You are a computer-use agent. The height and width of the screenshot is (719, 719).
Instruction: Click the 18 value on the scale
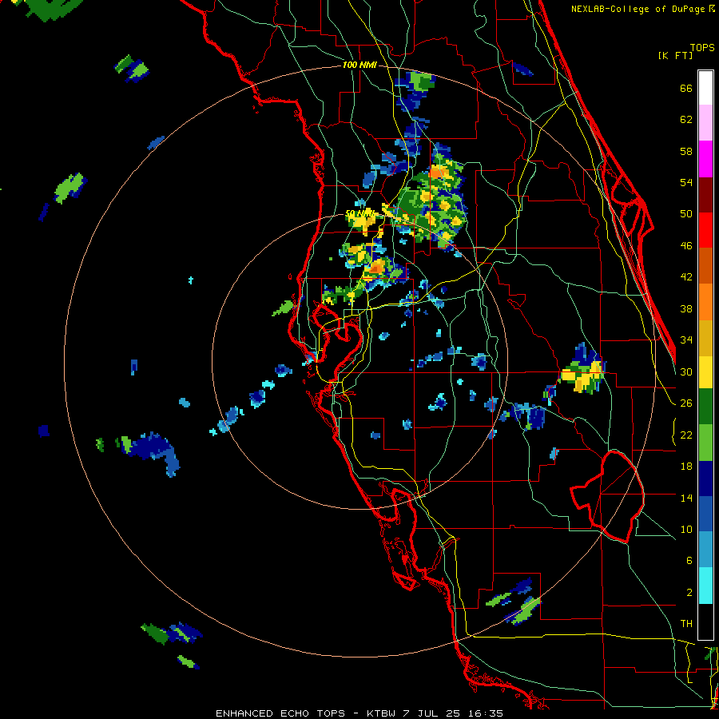(x=686, y=467)
